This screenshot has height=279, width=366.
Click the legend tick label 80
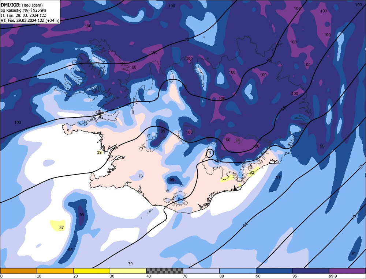pyautogui.click(x=222, y=276)
